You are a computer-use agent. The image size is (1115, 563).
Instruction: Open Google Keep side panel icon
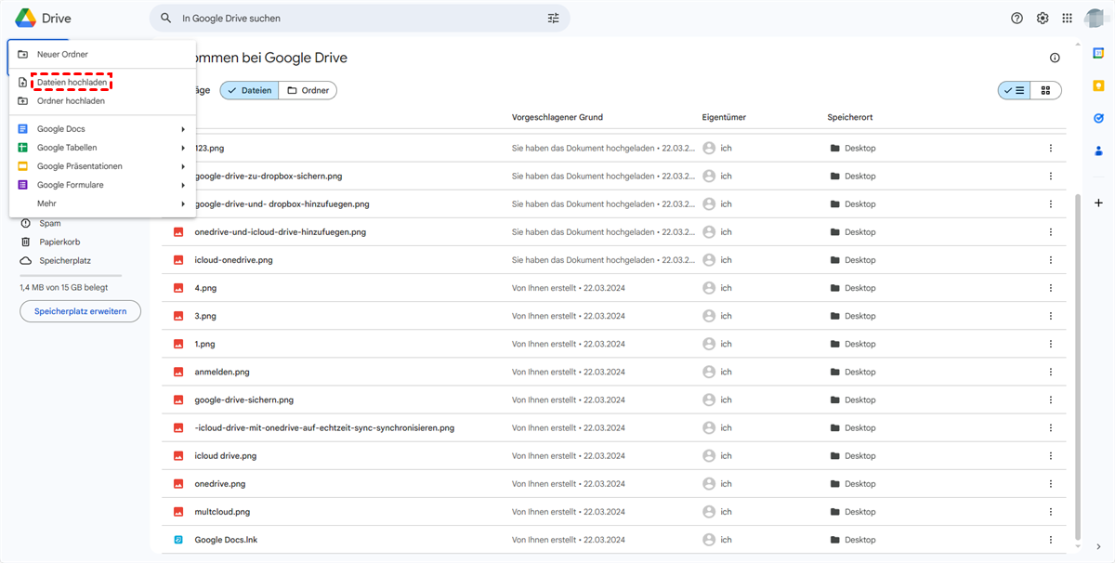click(x=1098, y=86)
